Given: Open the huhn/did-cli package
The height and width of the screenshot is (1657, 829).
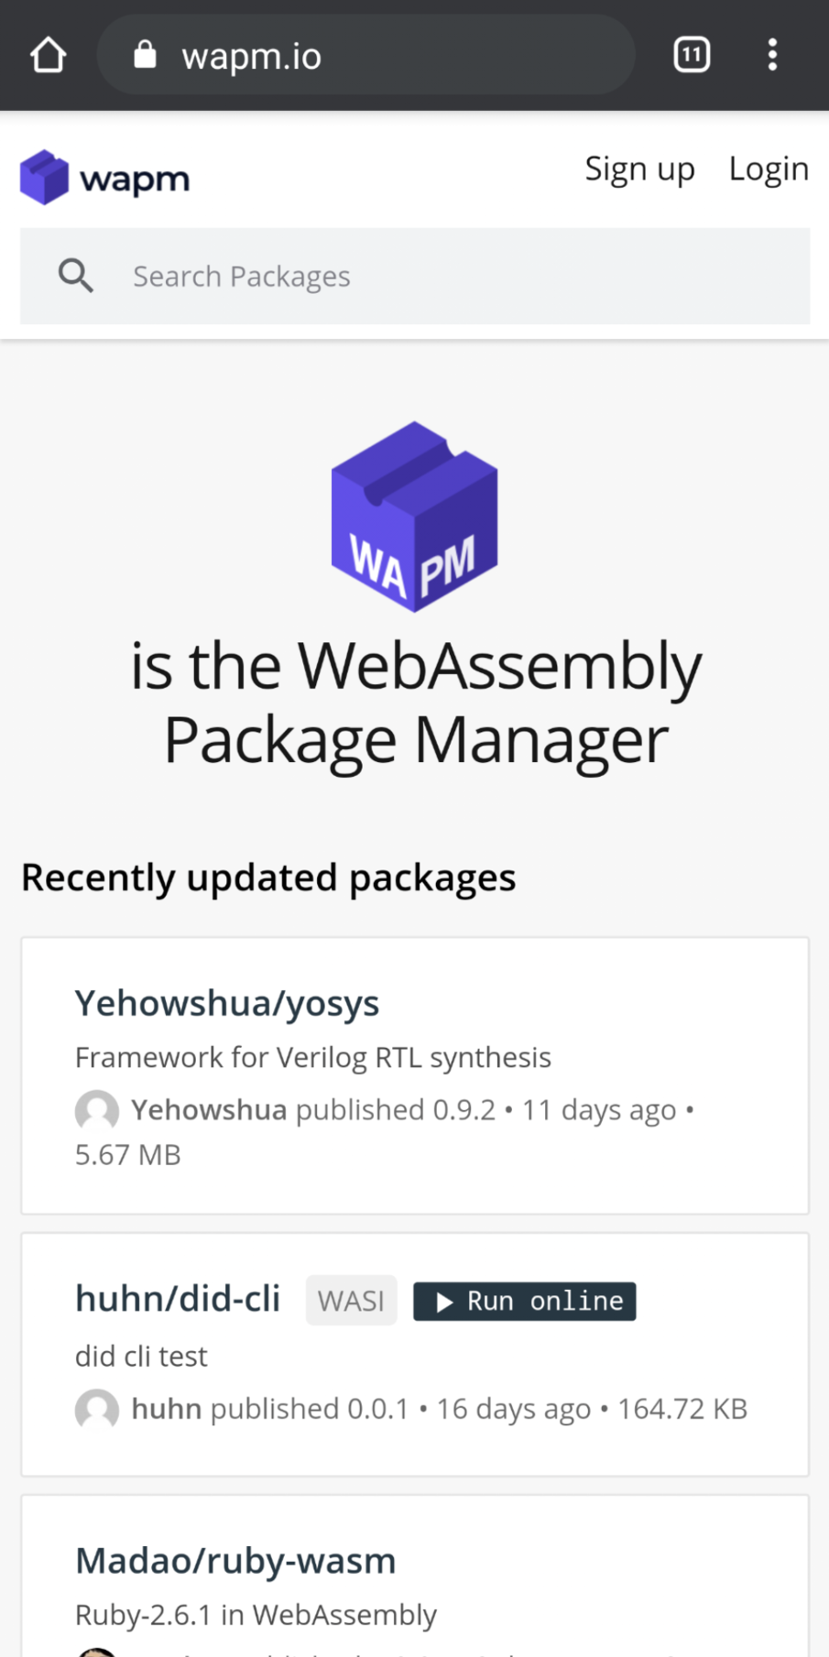Looking at the screenshot, I should click(178, 1299).
